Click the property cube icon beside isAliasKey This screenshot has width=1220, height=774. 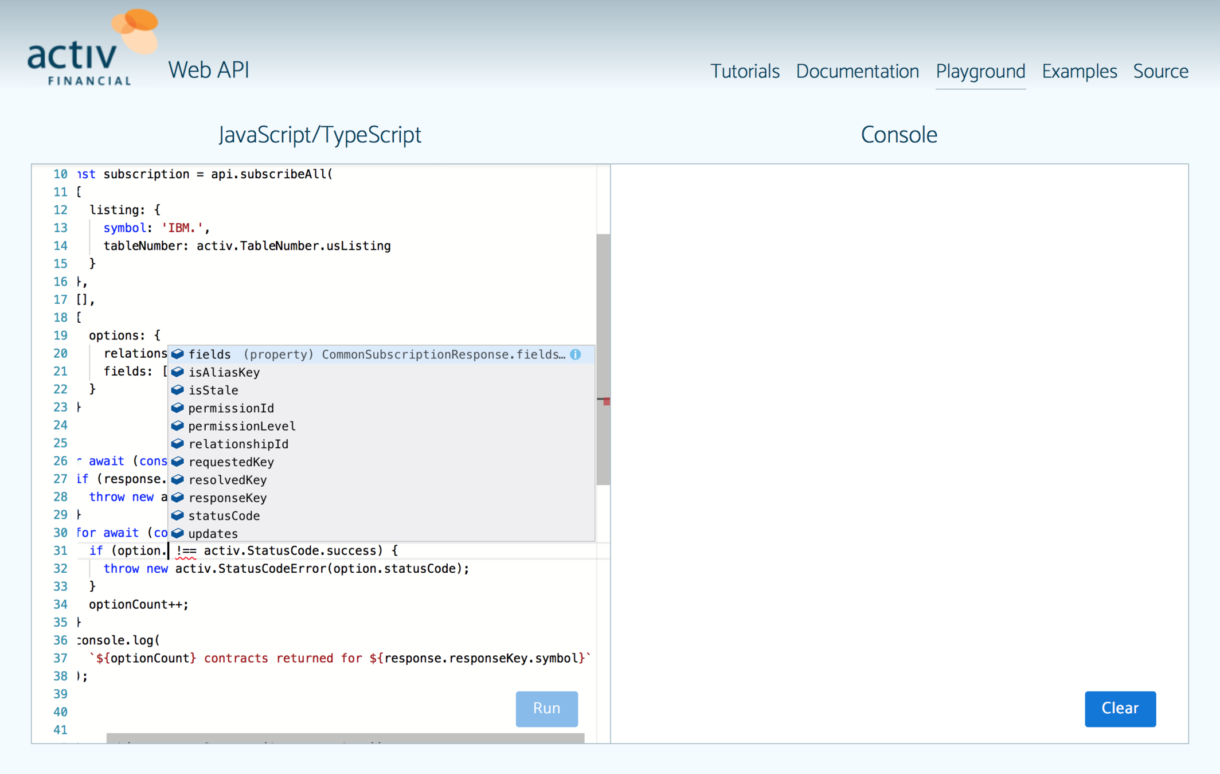(178, 372)
